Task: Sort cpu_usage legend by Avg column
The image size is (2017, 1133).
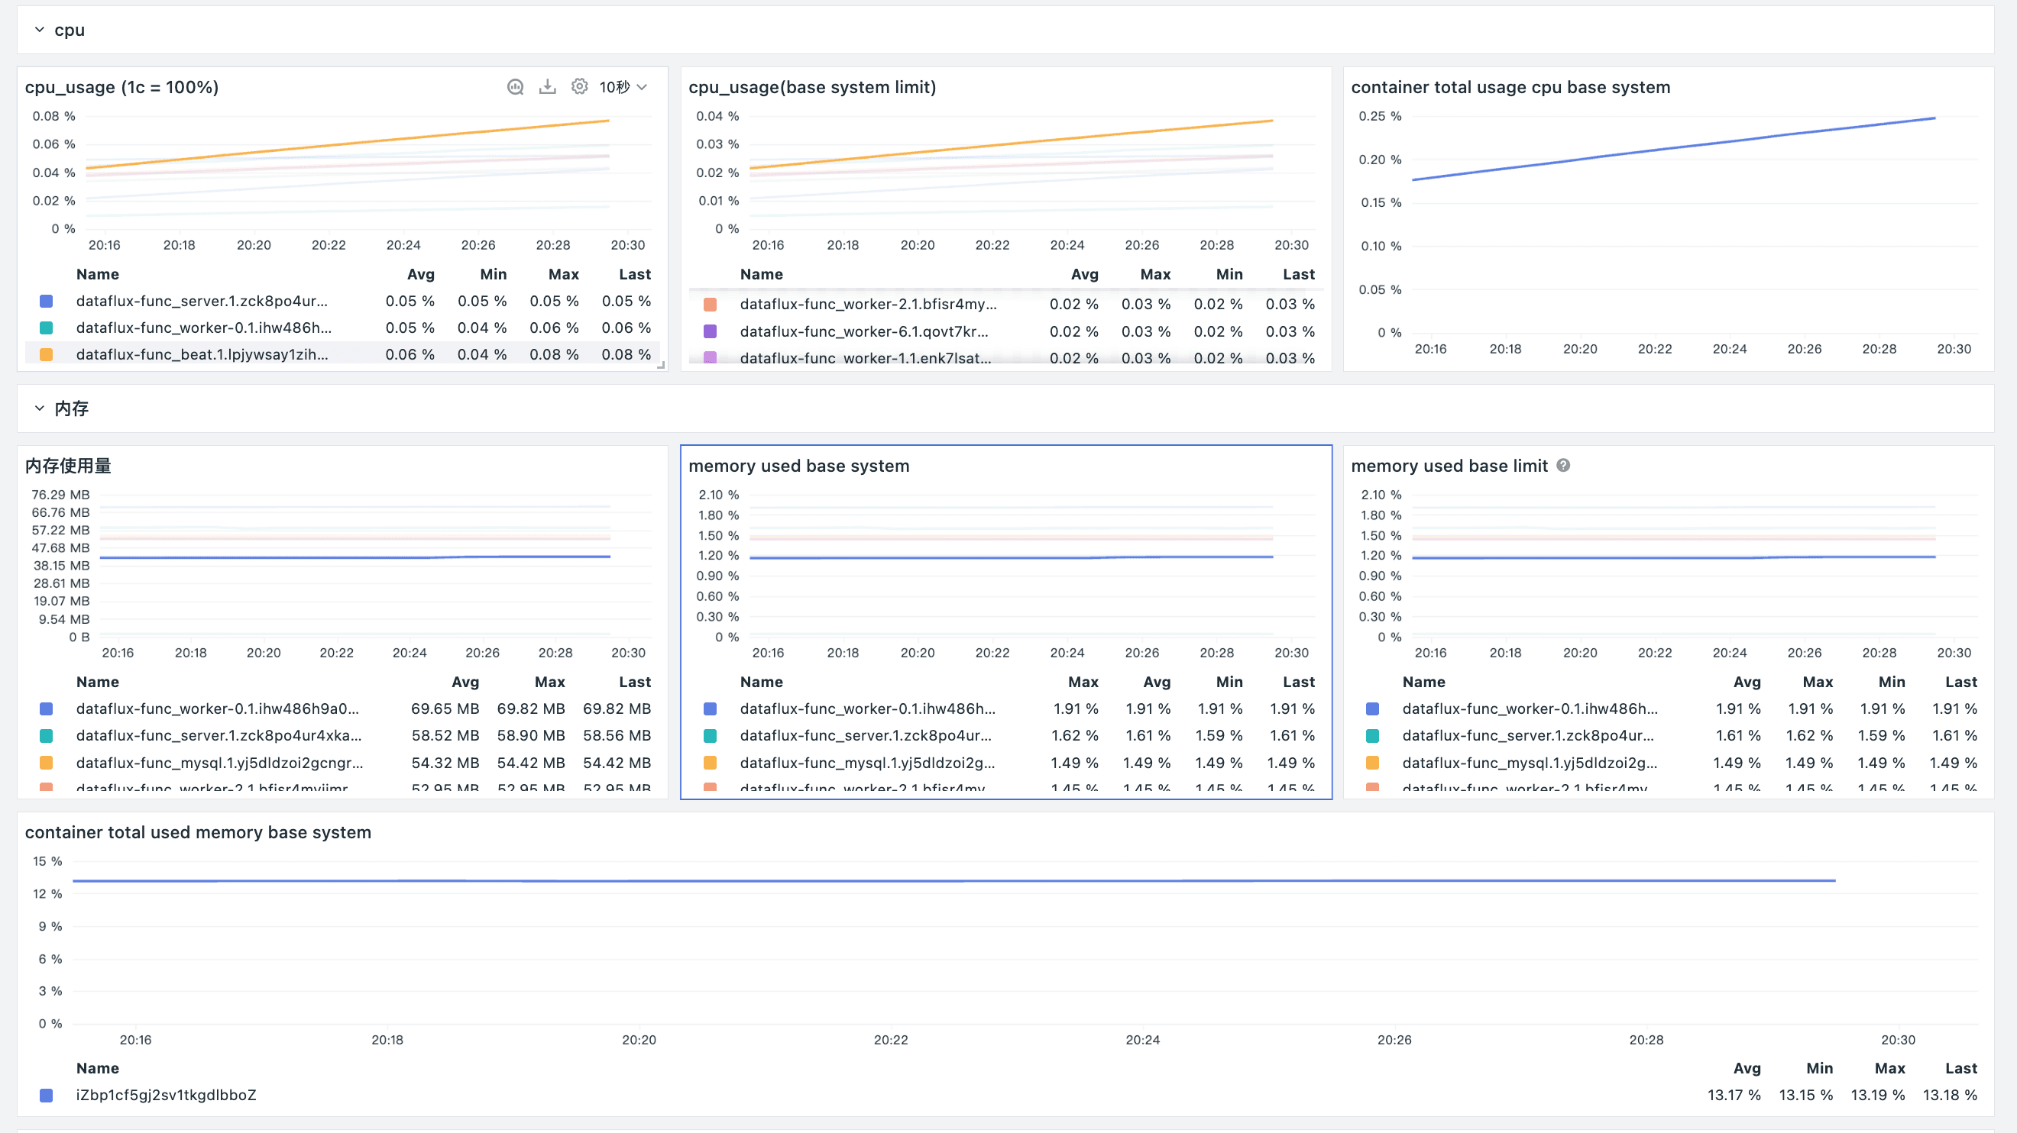Action: (420, 275)
